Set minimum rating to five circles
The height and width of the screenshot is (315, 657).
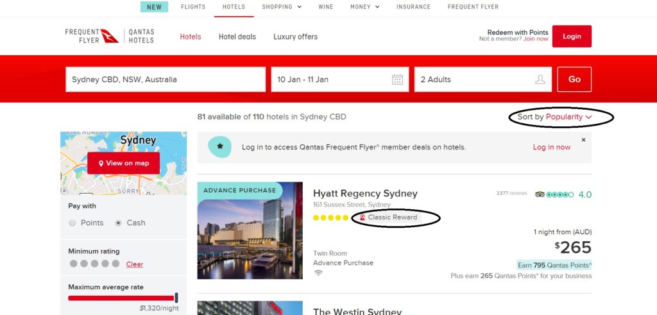click(x=115, y=264)
